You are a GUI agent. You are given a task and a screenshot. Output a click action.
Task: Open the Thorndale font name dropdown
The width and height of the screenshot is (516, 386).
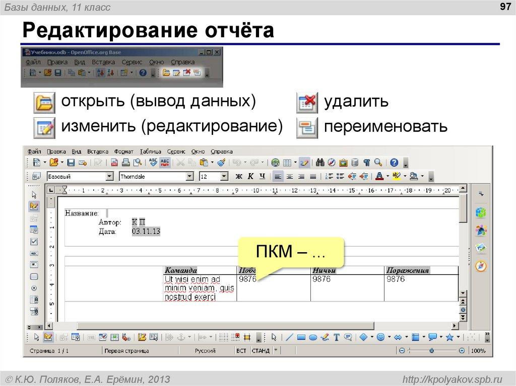point(190,176)
